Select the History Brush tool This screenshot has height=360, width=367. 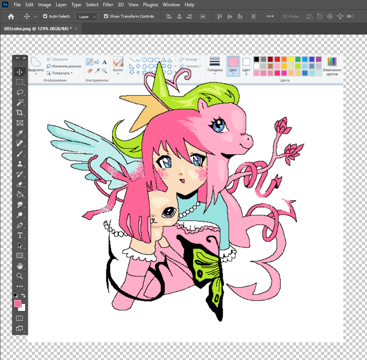pos(20,174)
